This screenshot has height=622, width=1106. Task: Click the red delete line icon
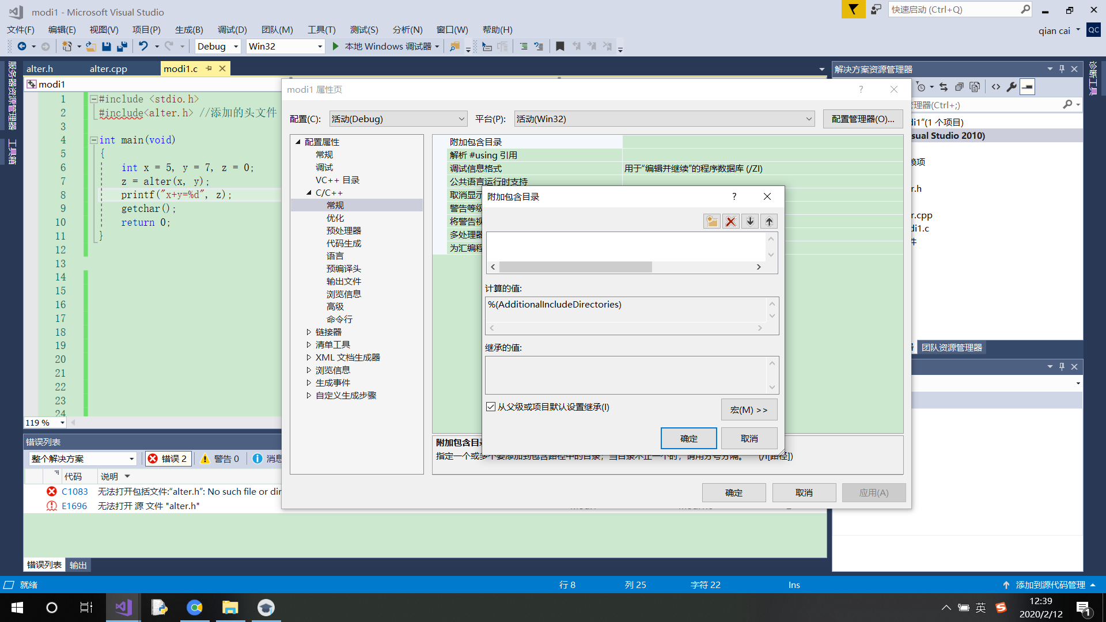coord(731,221)
